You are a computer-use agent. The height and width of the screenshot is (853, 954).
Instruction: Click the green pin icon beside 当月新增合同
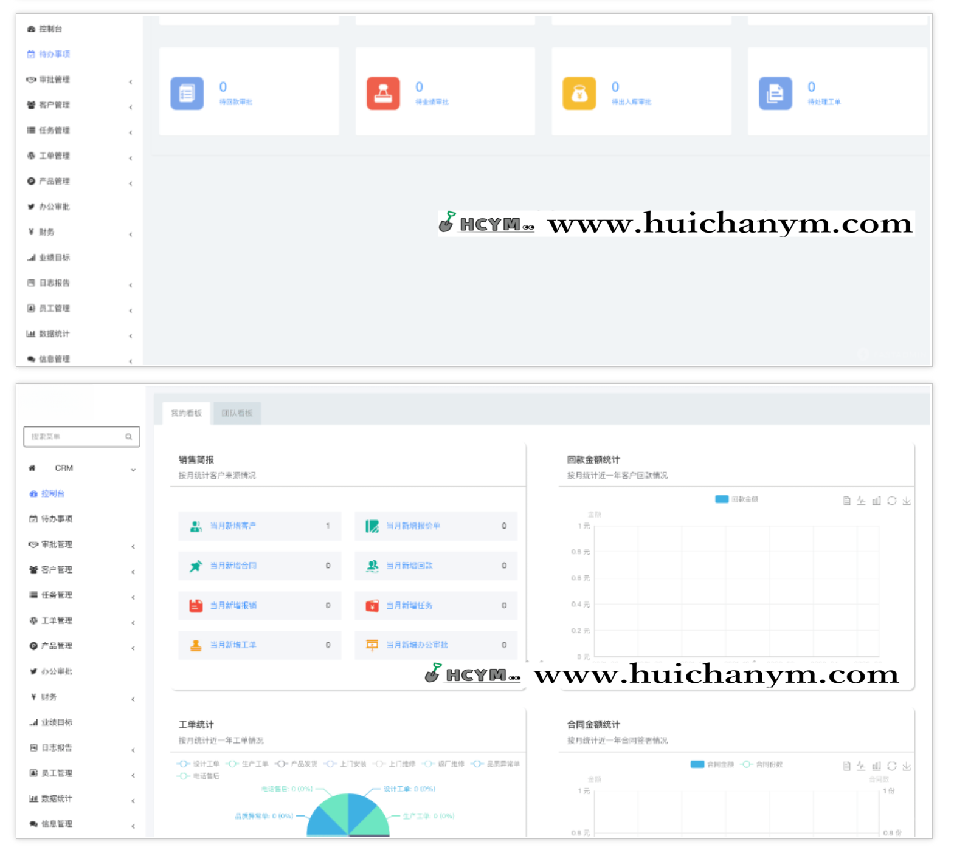tap(195, 566)
